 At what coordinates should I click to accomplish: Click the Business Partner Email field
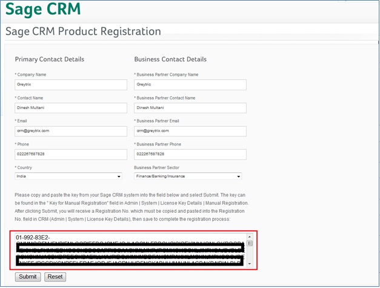tap(190, 131)
